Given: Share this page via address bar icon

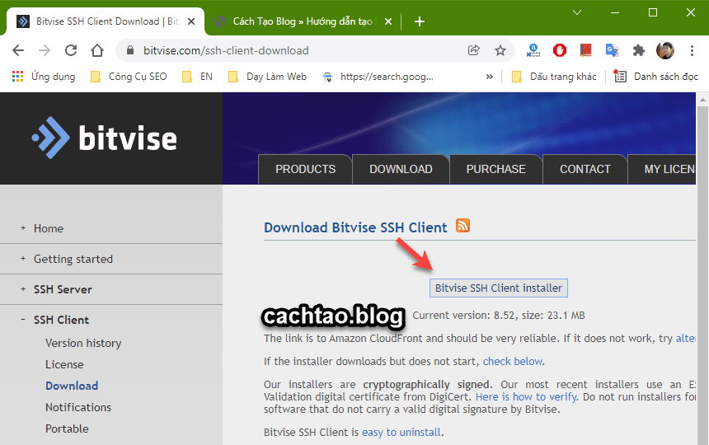Looking at the screenshot, I should pyautogui.click(x=473, y=50).
